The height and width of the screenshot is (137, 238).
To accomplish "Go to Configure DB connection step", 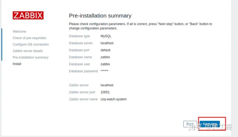I will 31,44.
